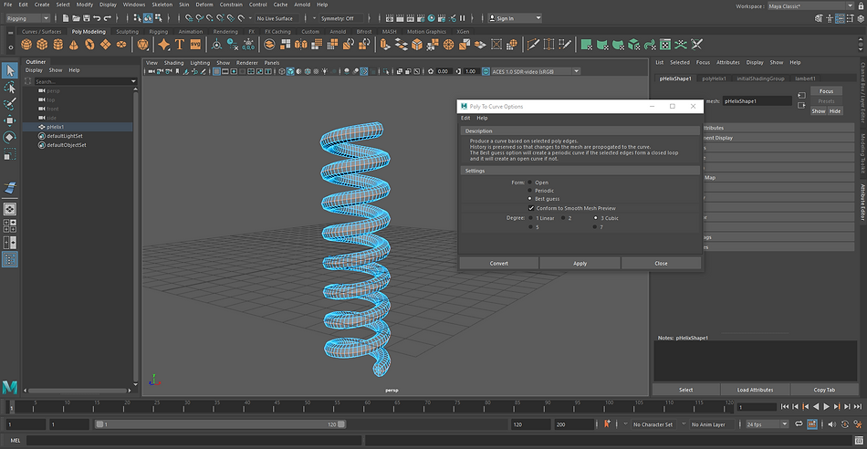Viewport: 867px width, 449px height.
Task: Open the Shading menu in viewport panel
Action: [173, 63]
